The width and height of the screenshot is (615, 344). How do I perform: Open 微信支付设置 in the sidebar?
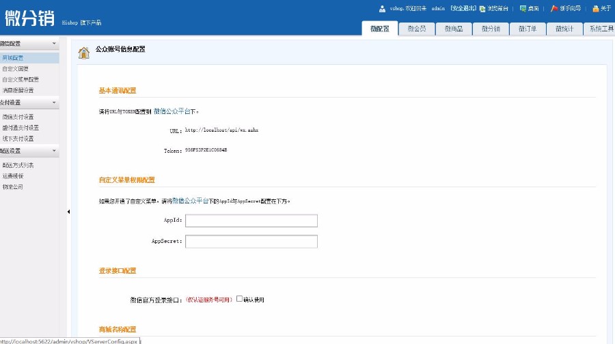coord(18,117)
